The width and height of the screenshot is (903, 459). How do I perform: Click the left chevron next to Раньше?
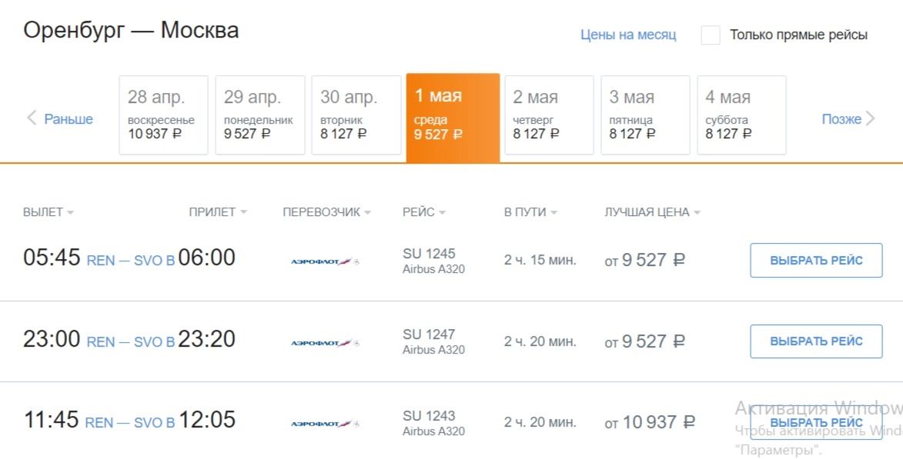(x=32, y=118)
